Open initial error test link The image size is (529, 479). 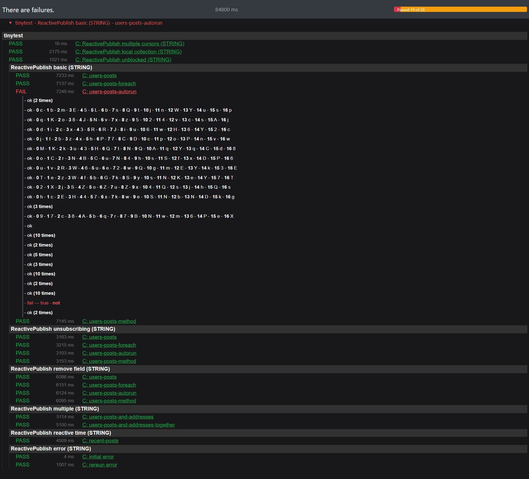tap(98, 457)
